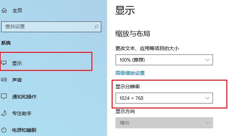Click the Notifications speech bubble icon

pos(4,96)
